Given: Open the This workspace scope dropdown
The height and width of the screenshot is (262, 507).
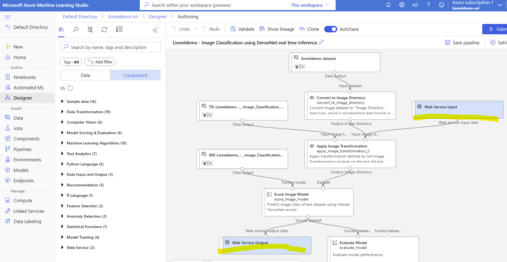Looking at the screenshot, I should tap(310, 5).
